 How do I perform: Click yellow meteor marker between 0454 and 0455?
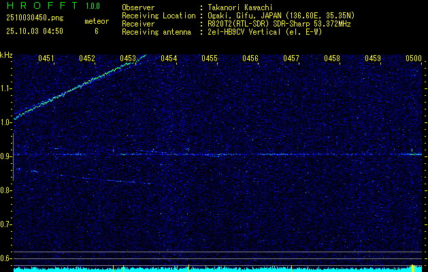point(188,269)
